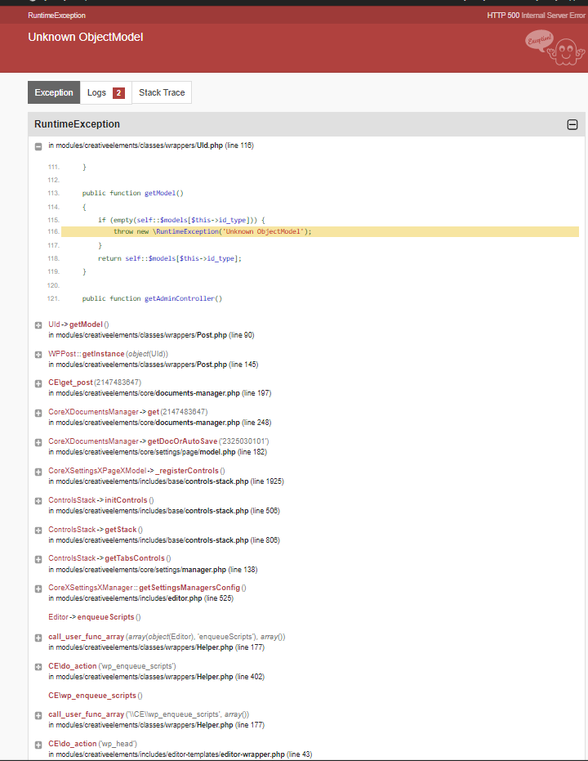Expand the CE\get_post trace entry

[x=38, y=383]
